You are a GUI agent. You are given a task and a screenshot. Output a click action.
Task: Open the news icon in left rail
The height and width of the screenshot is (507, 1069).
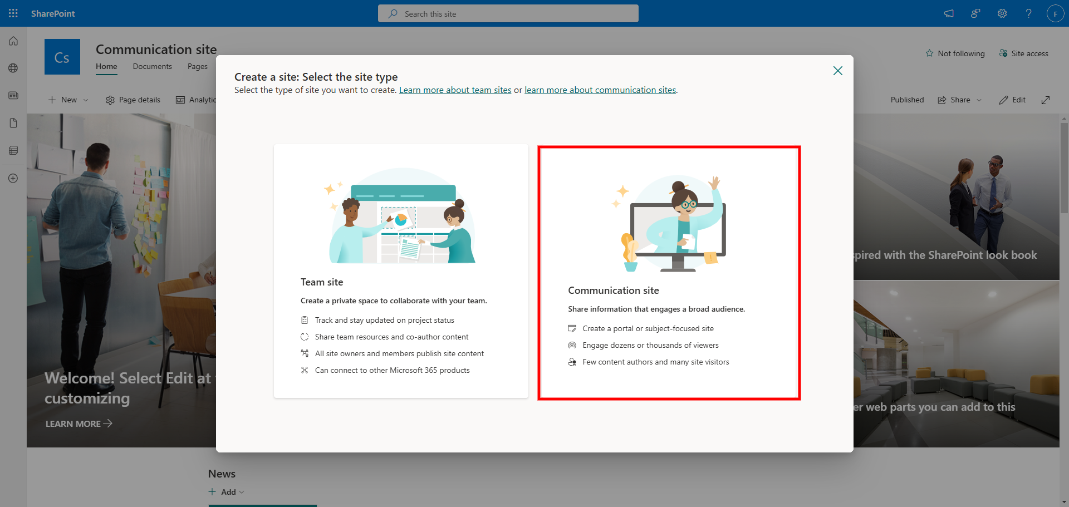13,95
